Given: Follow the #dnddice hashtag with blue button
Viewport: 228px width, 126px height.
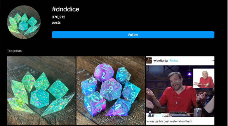Looking at the screenshot, I should pos(133,35).
